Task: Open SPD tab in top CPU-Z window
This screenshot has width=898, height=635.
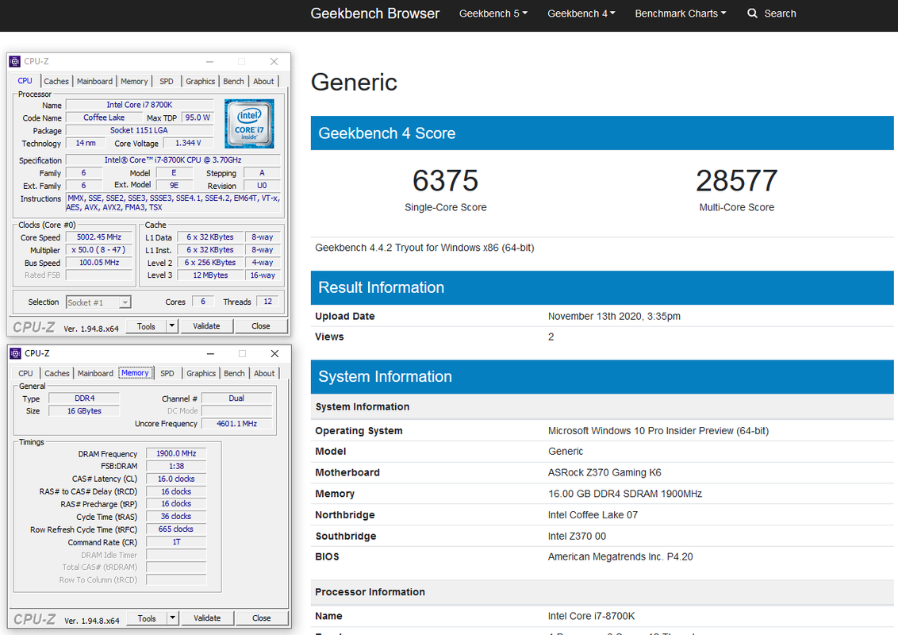Action: 166,82
